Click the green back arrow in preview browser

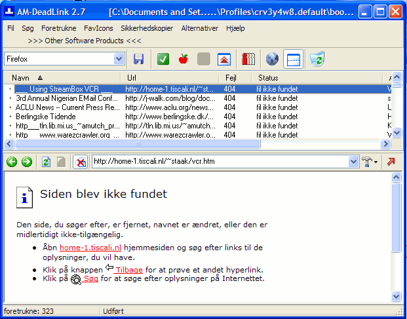tap(12, 162)
